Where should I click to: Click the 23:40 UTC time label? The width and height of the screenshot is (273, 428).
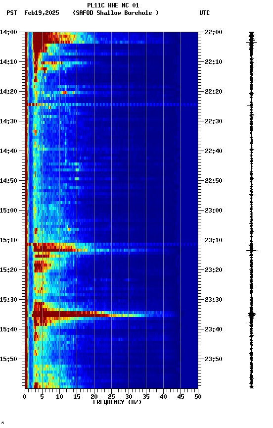coord(214,330)
